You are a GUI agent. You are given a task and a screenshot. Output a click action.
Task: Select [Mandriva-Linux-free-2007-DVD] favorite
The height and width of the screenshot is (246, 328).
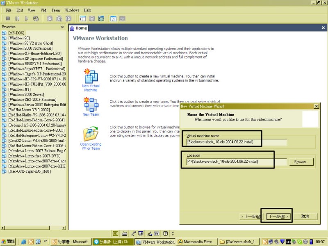pyautogui.click(x=34, y=156)
